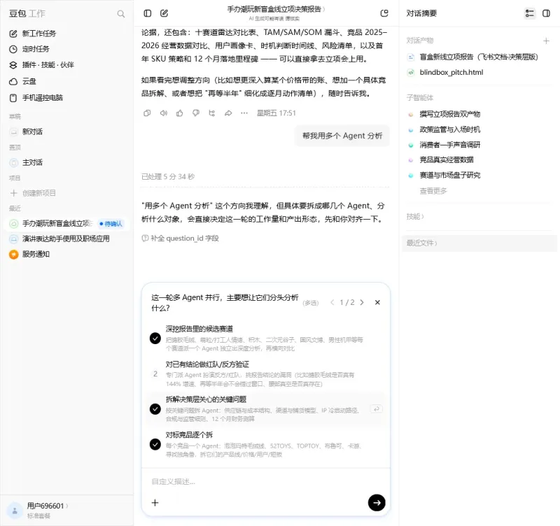The height and width of the screenshot is (526, 560).
Task: Open search in the sidebar
Action: pos(120,14)
